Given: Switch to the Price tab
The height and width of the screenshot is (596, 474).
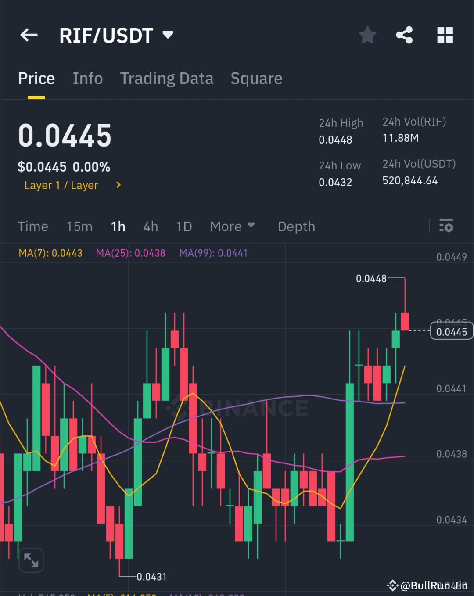Looking at the screenshot, I should (36, 79).
